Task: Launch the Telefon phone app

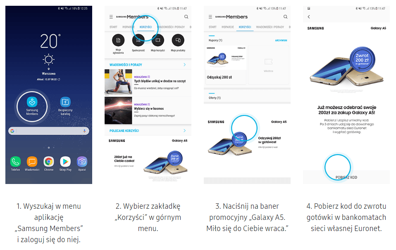Action: click(15, 162)
